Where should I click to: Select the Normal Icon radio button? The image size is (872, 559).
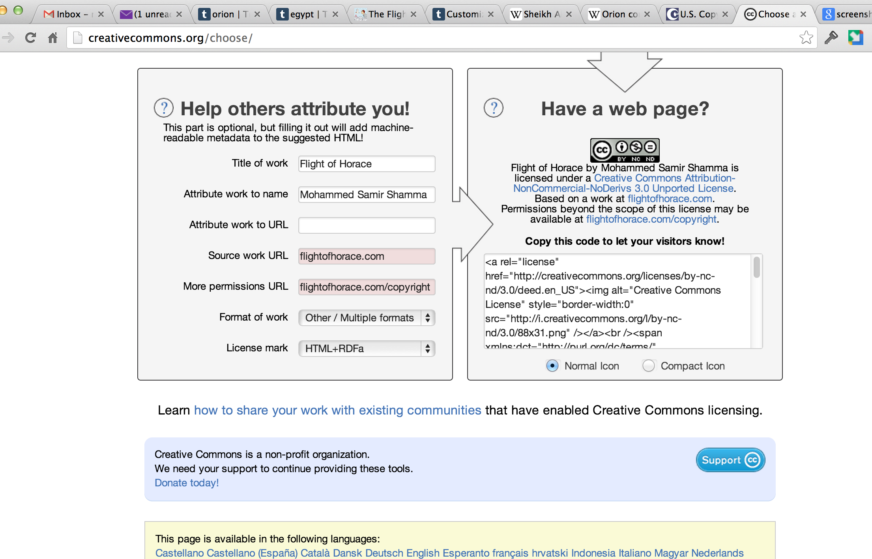[552, 366]
